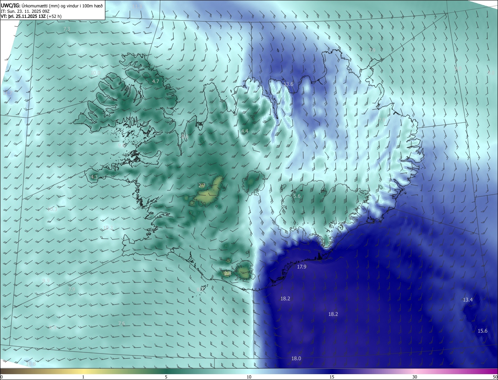Click the 15.6 value label
498x380 pixels.
[x=482, y=331]
